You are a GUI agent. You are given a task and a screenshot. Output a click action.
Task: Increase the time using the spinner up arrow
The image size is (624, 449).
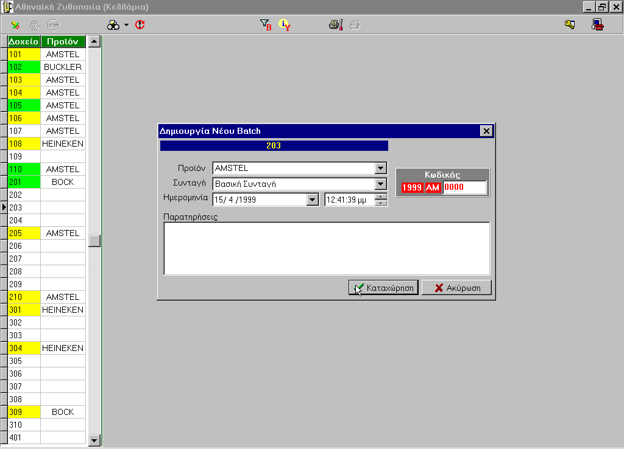tap(381, 196)
